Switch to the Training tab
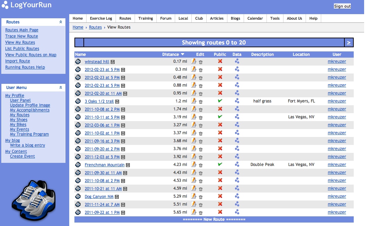The image size is (370, 226). coord(145,18)
